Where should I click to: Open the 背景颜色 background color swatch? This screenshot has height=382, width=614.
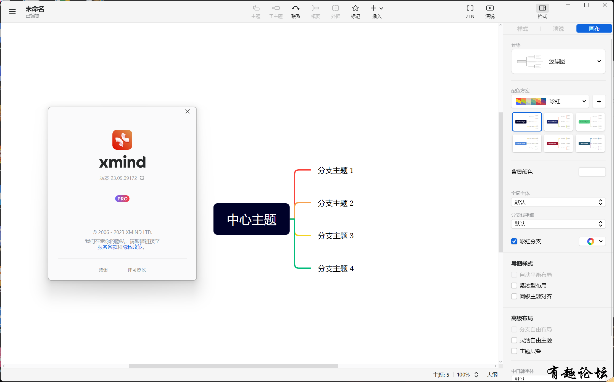point(592,172)
